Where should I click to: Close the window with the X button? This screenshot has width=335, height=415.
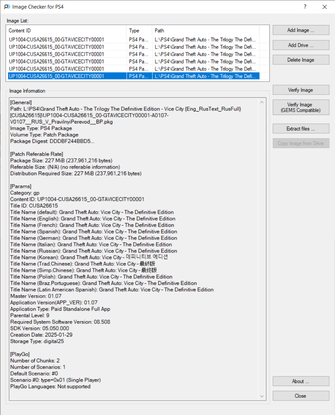point(325,7)
